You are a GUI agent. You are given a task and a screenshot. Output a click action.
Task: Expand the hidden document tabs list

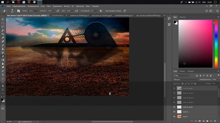(165, 15)
